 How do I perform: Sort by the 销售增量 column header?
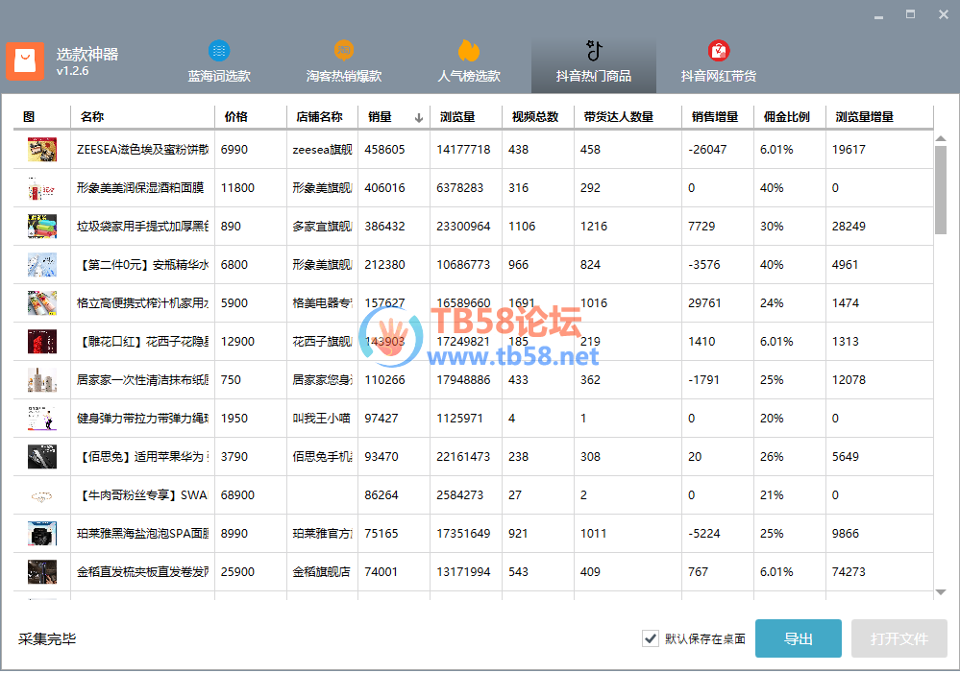click(718, 117)
